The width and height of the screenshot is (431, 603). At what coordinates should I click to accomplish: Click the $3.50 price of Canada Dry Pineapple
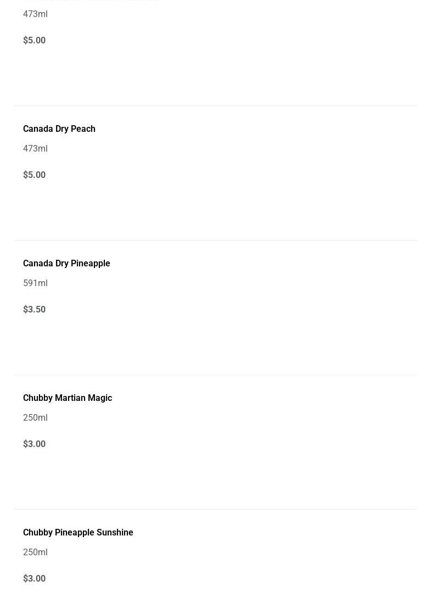pyautogui.click(x=34, y=310)
